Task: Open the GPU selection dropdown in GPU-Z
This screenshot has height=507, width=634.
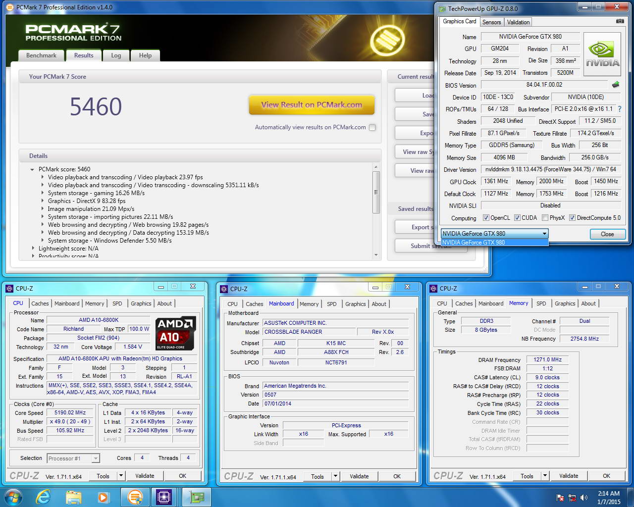Action: (494, 234)
